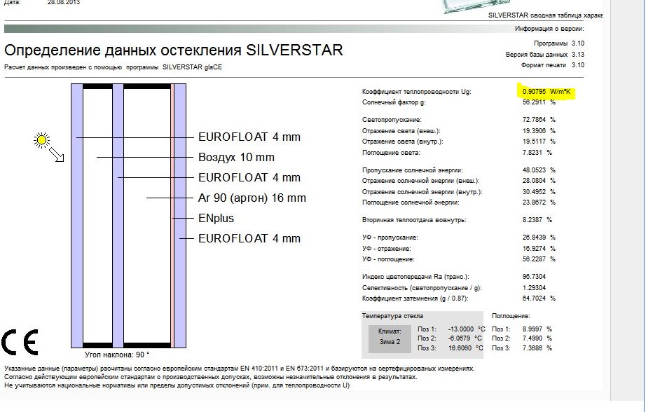Click the yellow-highlighted 0.90795 W/m²K value
The height and width of the screenshot is (412, 660).
[546, 91]
